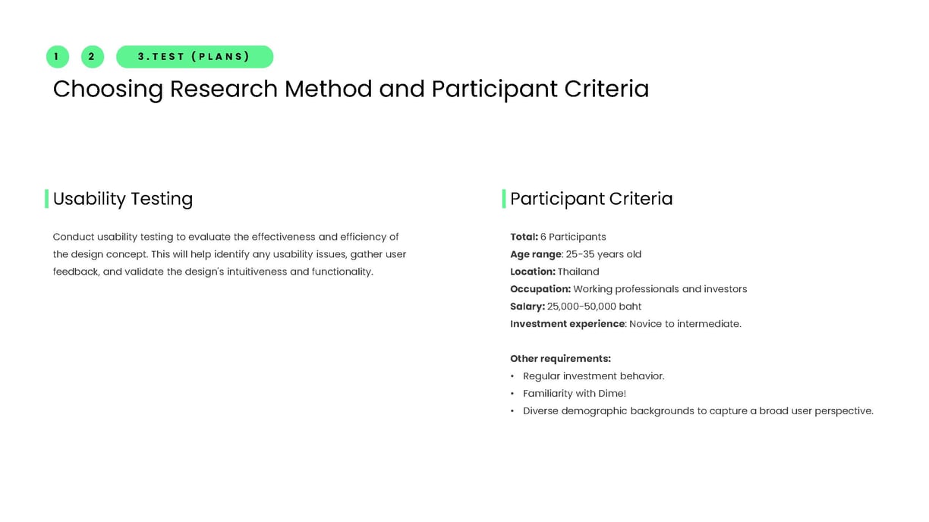Click the usability testing description paragraph
The image size is (929, 522).
point(229,254)
